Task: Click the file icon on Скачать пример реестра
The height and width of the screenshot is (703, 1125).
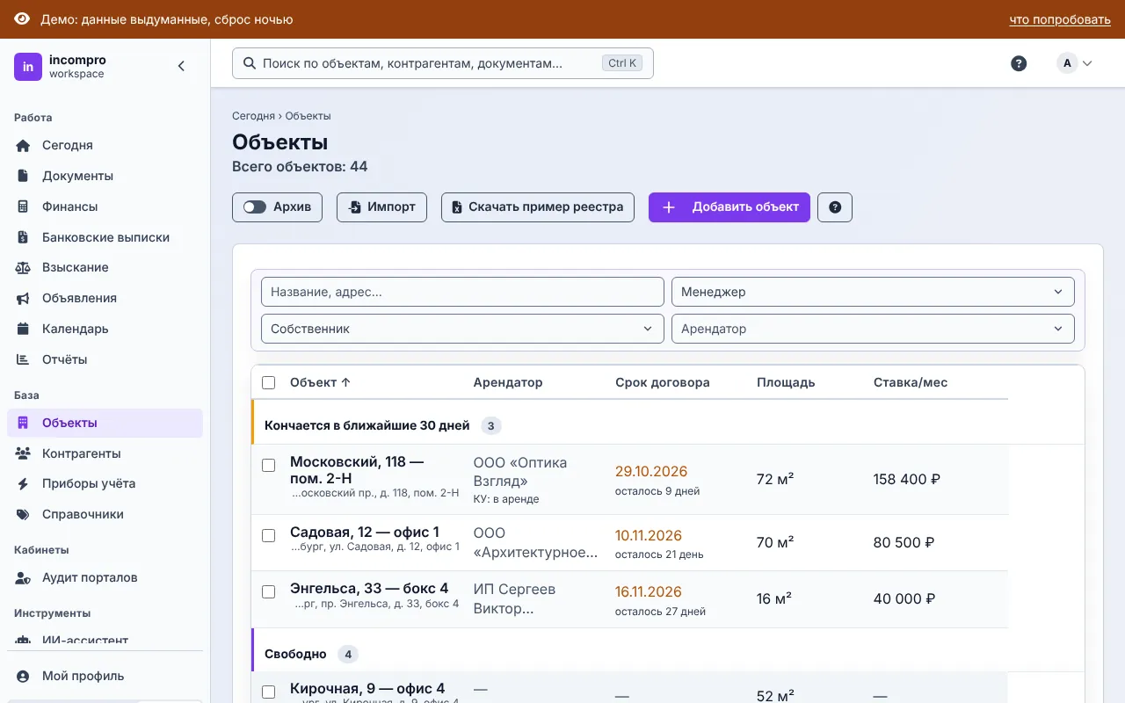Action: (x=457, y=207)
